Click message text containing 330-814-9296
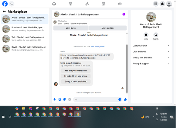 click(85, 57)
